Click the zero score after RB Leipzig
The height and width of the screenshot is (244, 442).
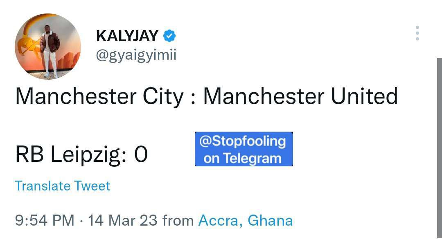141,154
